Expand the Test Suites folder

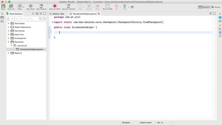8,31
